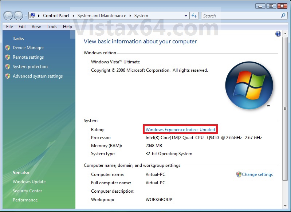The width and height of the screenshot is (291, 212).
Task: Click the computer icon in the address bar
Action: (x=32, y=16)
